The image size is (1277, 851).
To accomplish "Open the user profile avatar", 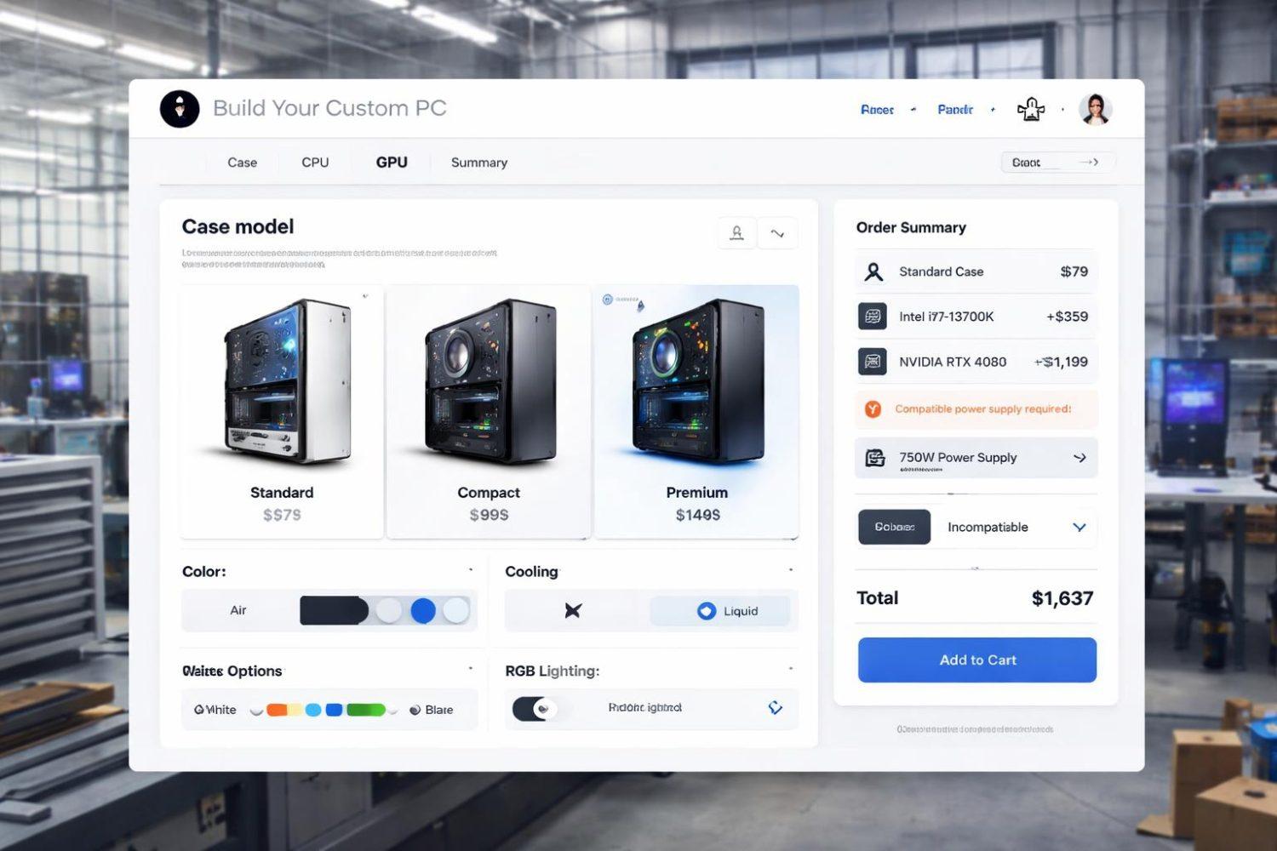I will (1095, 109).
